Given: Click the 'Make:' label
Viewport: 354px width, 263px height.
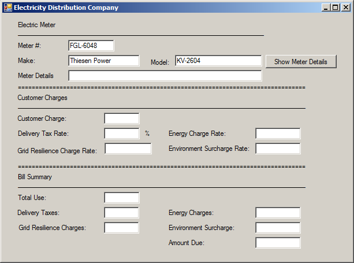Looking at the screenshot, I should click(27, 61).
